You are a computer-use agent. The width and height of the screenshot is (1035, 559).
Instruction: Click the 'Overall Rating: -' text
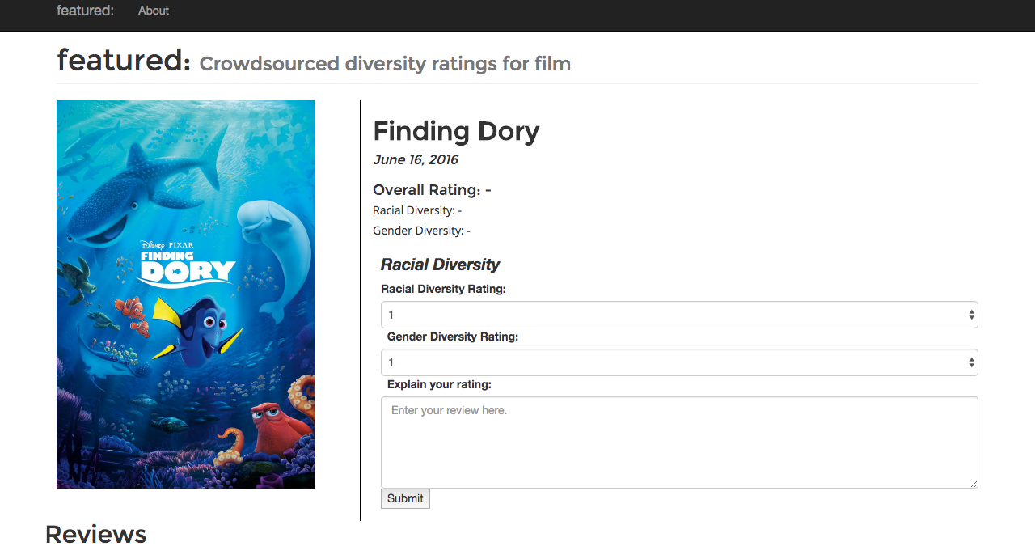pyautogui.click(x=432, y=190)
